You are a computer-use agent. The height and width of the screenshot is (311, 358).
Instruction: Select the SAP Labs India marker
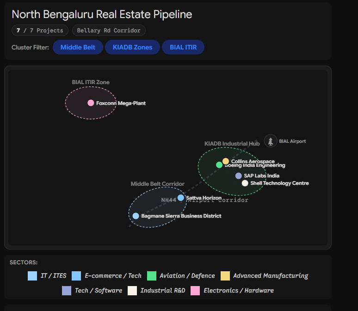tap(238, 176)
